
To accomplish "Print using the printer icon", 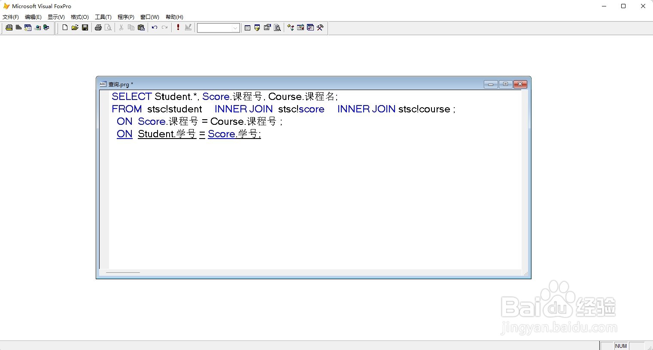I will tap(98, 27).
